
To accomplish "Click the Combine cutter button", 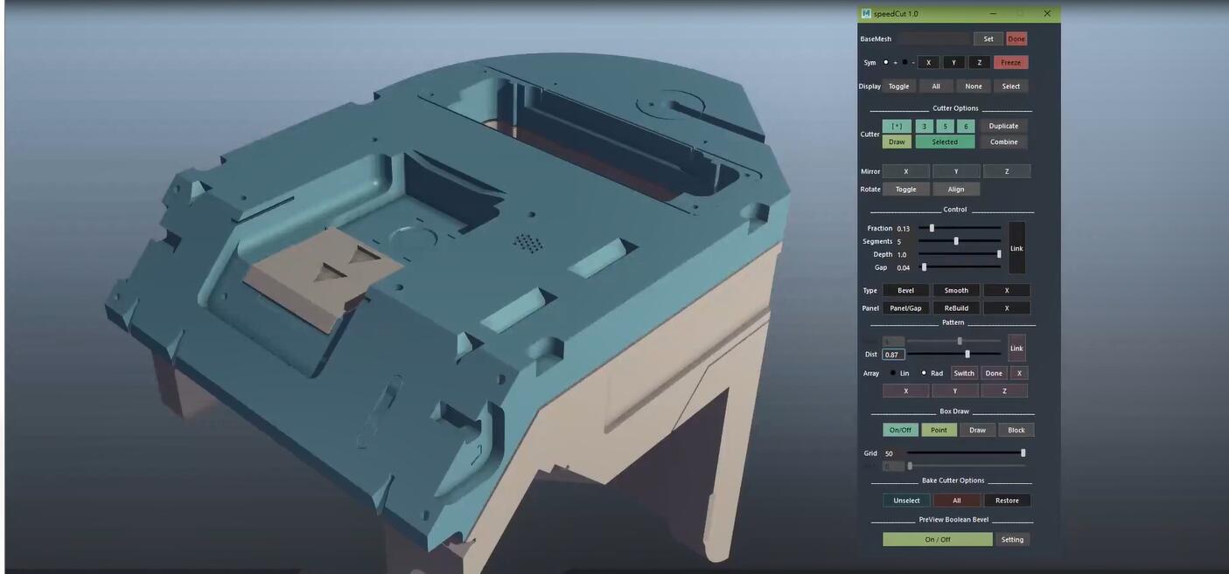I will pyautogui.click(x=1003, y=142).
